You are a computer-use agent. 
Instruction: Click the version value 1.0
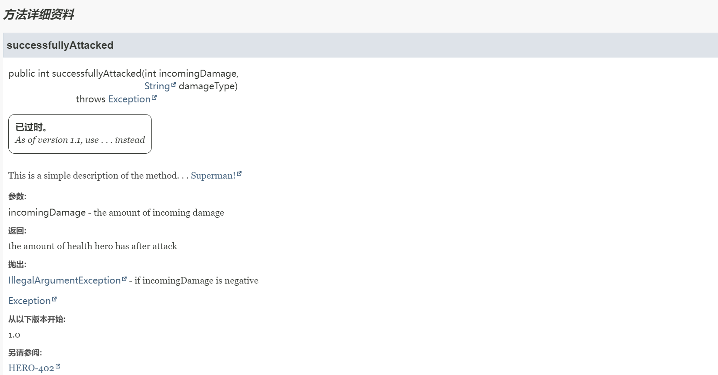(14, 335)
